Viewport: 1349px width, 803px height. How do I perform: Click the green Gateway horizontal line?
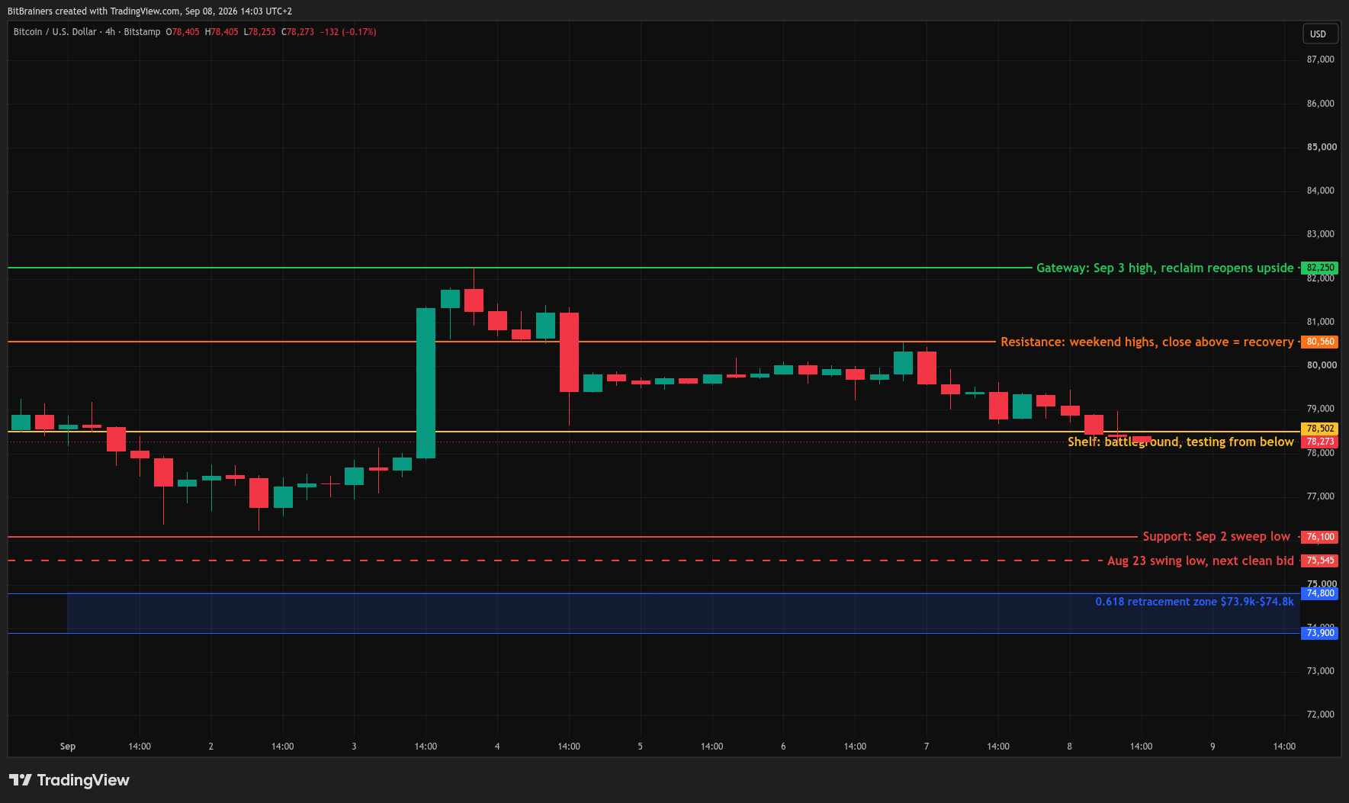pyautogui.click(x=519, y=268)
